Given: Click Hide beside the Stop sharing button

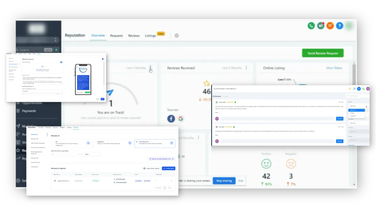Looking at the screenshot, I should pyautogui.click(x=240, y=181).
